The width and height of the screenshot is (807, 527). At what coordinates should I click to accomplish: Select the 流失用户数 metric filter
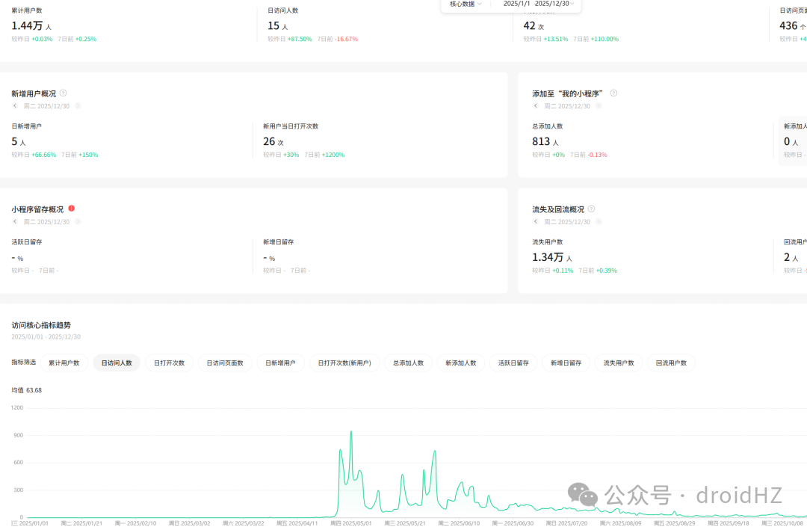tap(619, 363)
